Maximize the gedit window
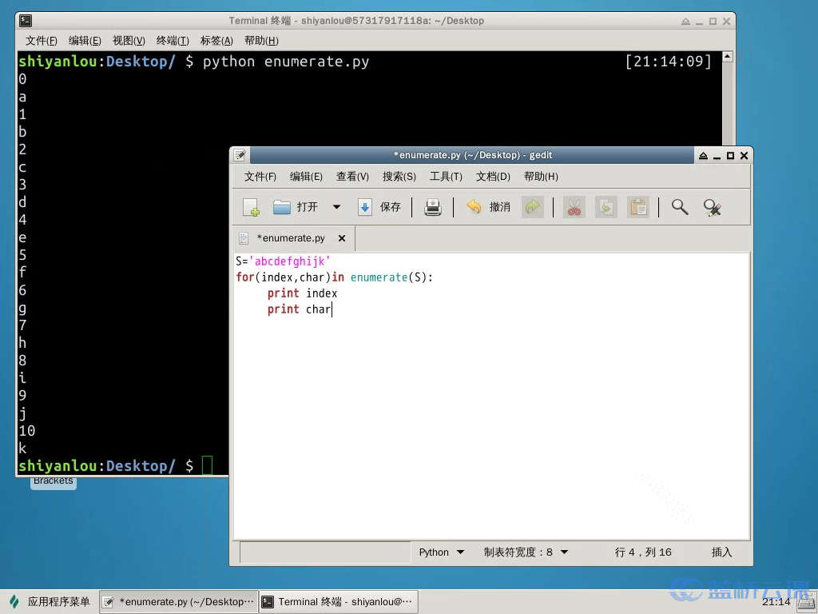Image resolution: width=818 pixels, height=614 pixels. (730, 156)
